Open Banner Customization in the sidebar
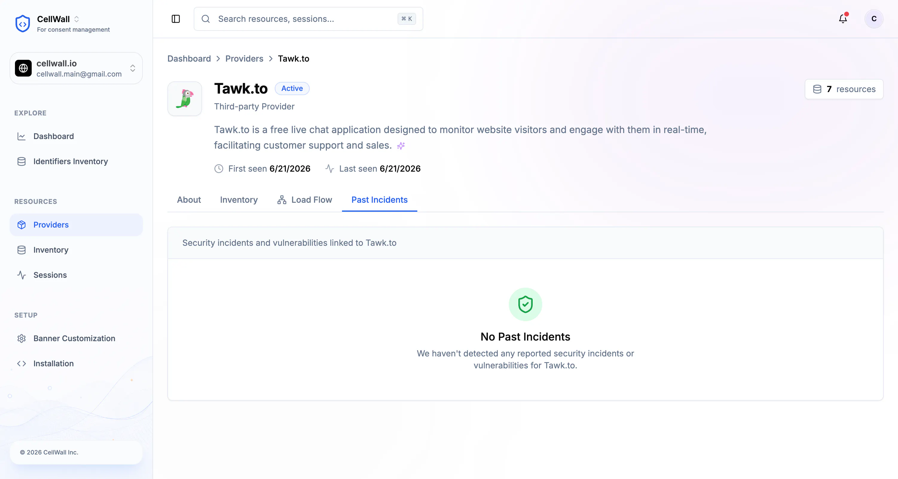 coord(76,338)
